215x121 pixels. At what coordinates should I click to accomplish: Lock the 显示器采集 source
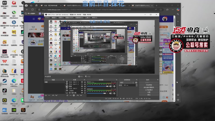tap(85, 93)
